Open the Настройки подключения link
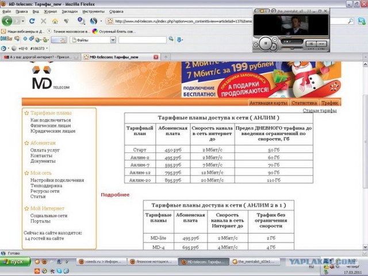Screen dimensions: 368x276 (57, 180)
